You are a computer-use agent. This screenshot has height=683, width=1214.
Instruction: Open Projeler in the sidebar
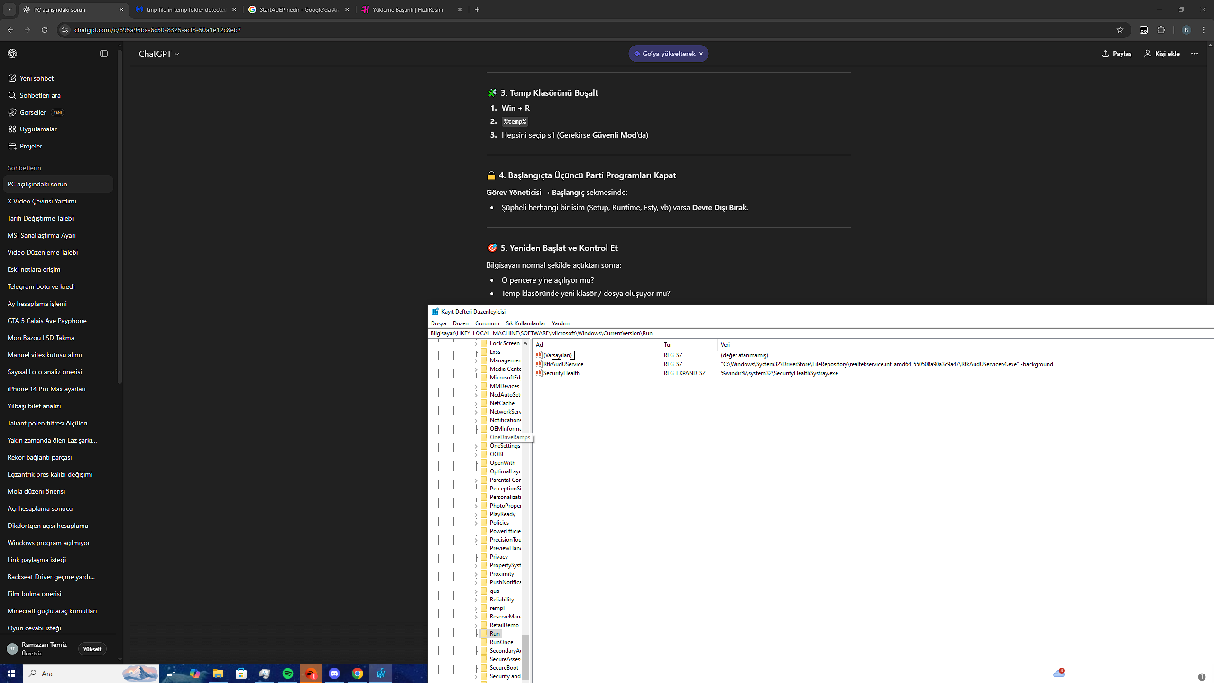tap(58, 146)
